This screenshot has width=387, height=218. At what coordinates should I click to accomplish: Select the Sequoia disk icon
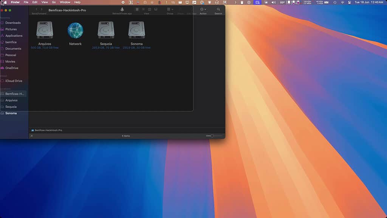106,30
